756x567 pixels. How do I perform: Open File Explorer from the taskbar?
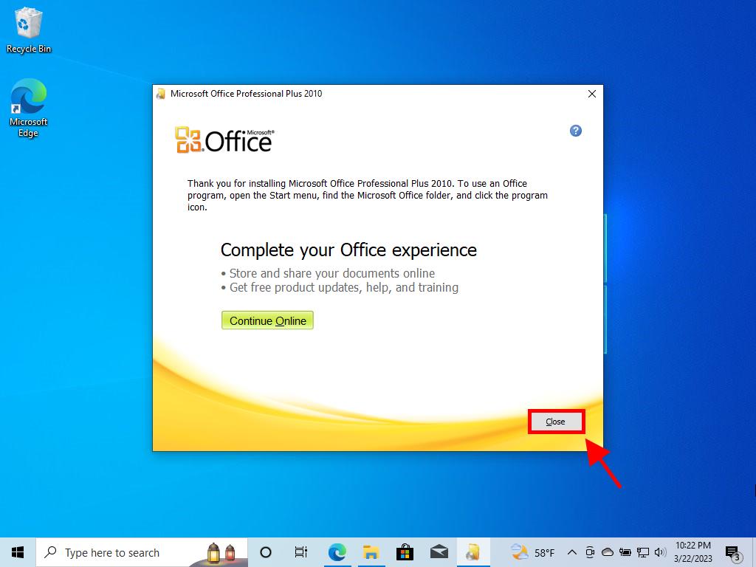tap(371, 552)
